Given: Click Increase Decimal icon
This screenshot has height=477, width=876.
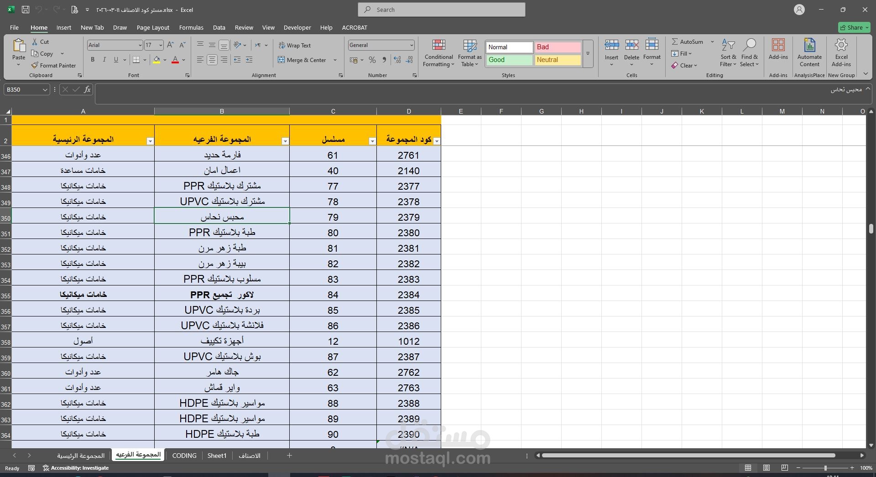Looking at the screenshot, I should pyautogui.click(x=397, y=60).
